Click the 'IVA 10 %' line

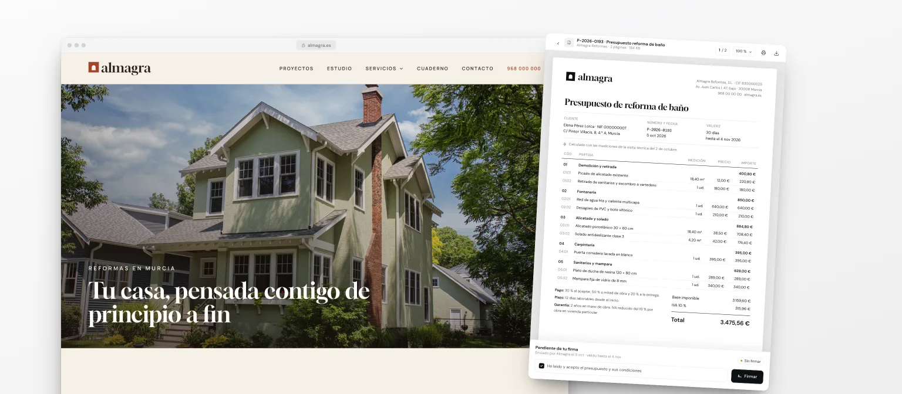[x=711, y=307]
